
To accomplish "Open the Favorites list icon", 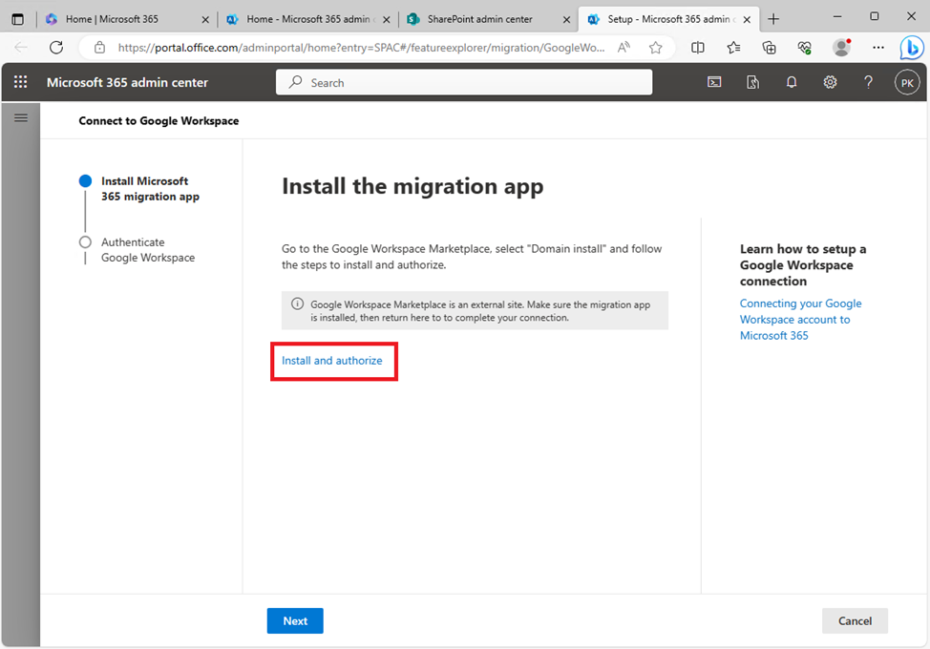I will coord(733,48).
